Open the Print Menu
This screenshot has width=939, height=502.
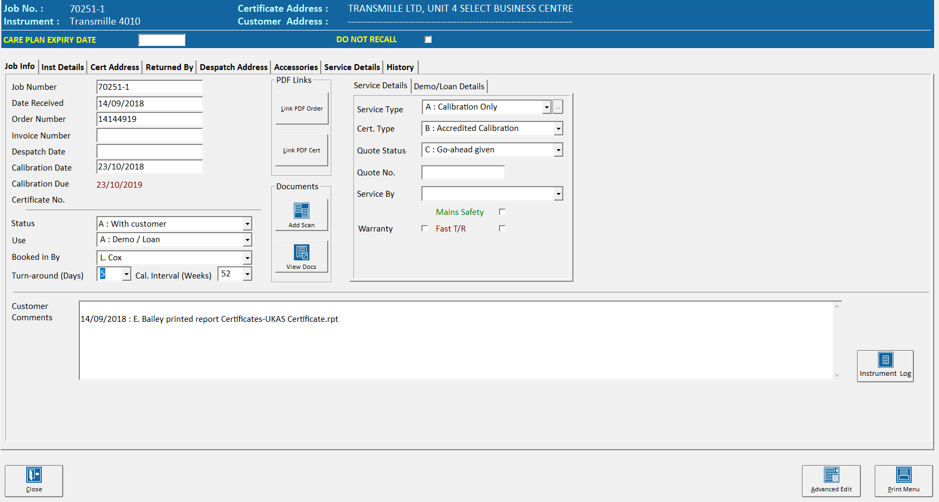pos(904,481)
